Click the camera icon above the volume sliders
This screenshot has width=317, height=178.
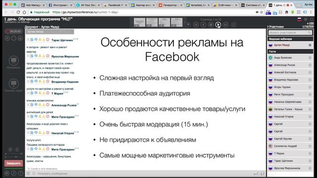pyautogui.click(x=10, y=149)
